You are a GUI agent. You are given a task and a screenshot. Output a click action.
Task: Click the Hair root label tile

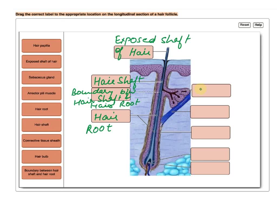[x=41, y=109]
